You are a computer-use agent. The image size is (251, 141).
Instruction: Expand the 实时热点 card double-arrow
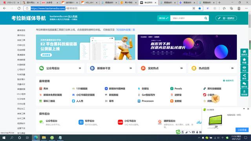tap(181, 68)
